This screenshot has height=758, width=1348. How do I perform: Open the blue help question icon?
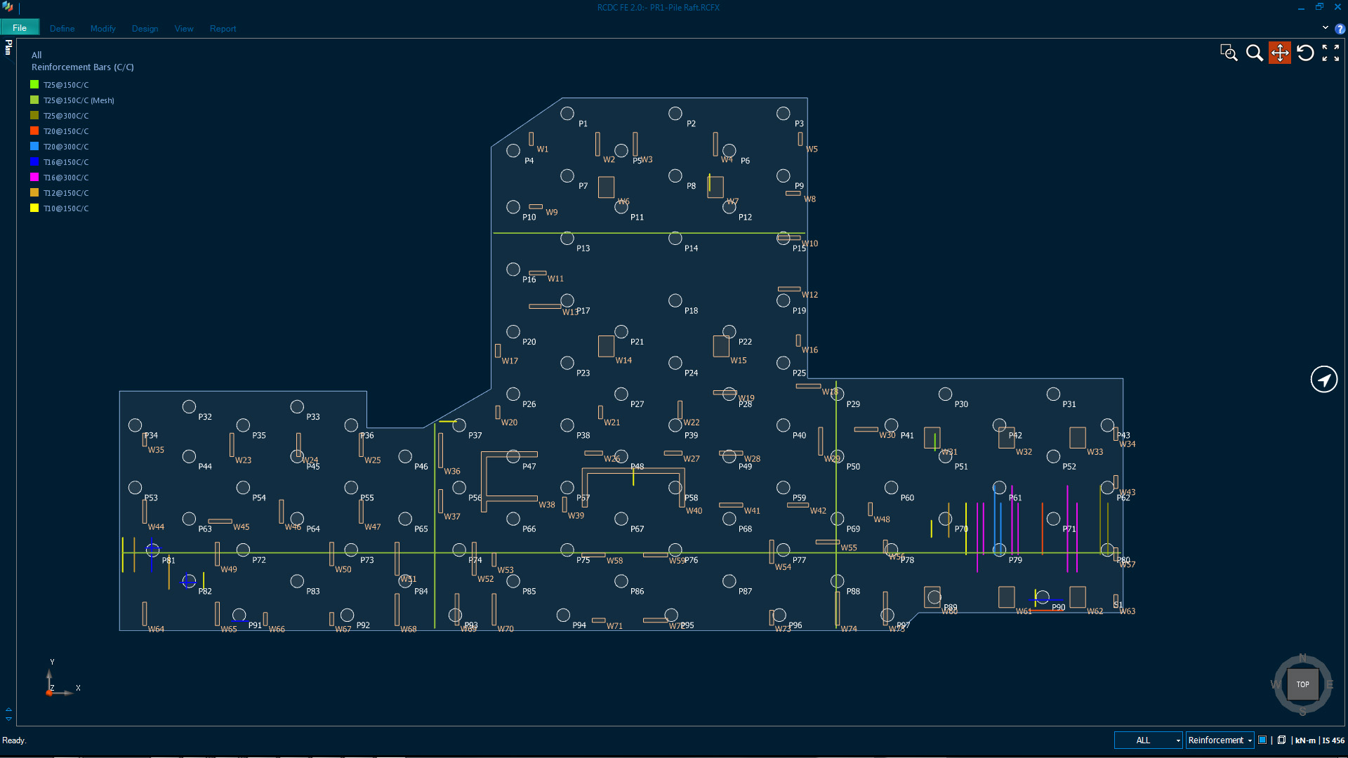point(1340,29)
